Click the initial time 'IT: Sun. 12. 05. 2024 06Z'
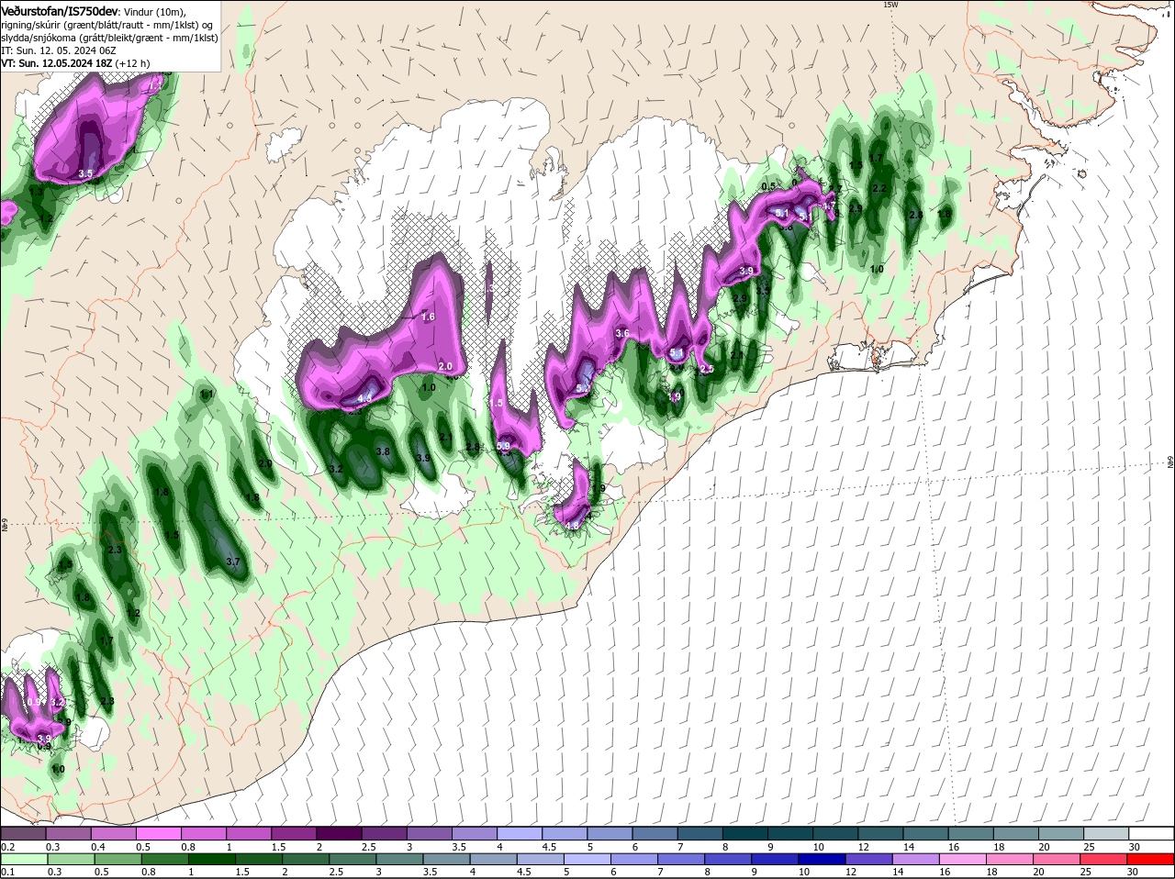The height and width of the screenshot is (879, 1175). coord(59,51)
